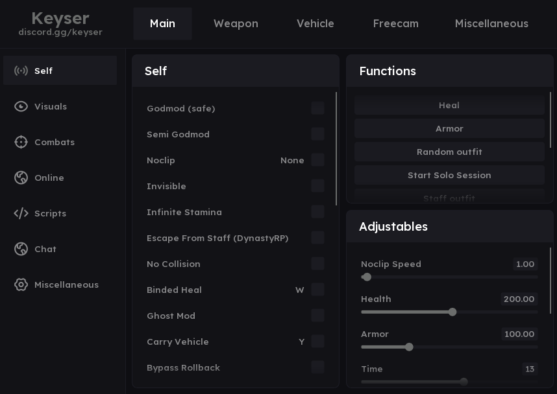Screen dimensions: 557x394
Task: Click the Self broadcast icon in sidebar
Action: click(21, 71)
